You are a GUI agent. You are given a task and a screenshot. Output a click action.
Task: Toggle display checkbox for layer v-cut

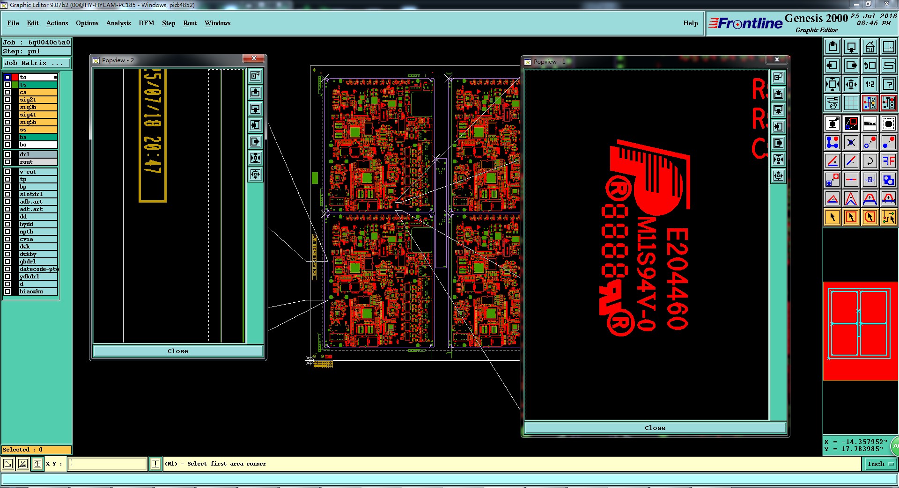tap(7, 172)
